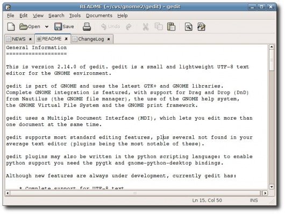285x214 pixels.
Task: Open the Tools menu
Action: (x=75, y=16)
